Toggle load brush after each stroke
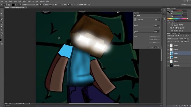This screenshot has height=107, width=191. [x=18, y=5]
